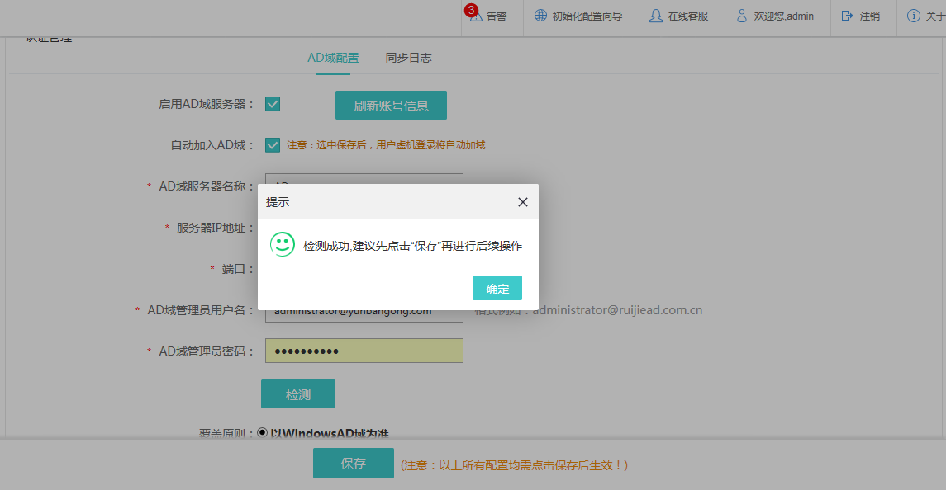Click the admin user profile icon
The width and height of the screenshot is (946, 490).
[x=742, y=16]
